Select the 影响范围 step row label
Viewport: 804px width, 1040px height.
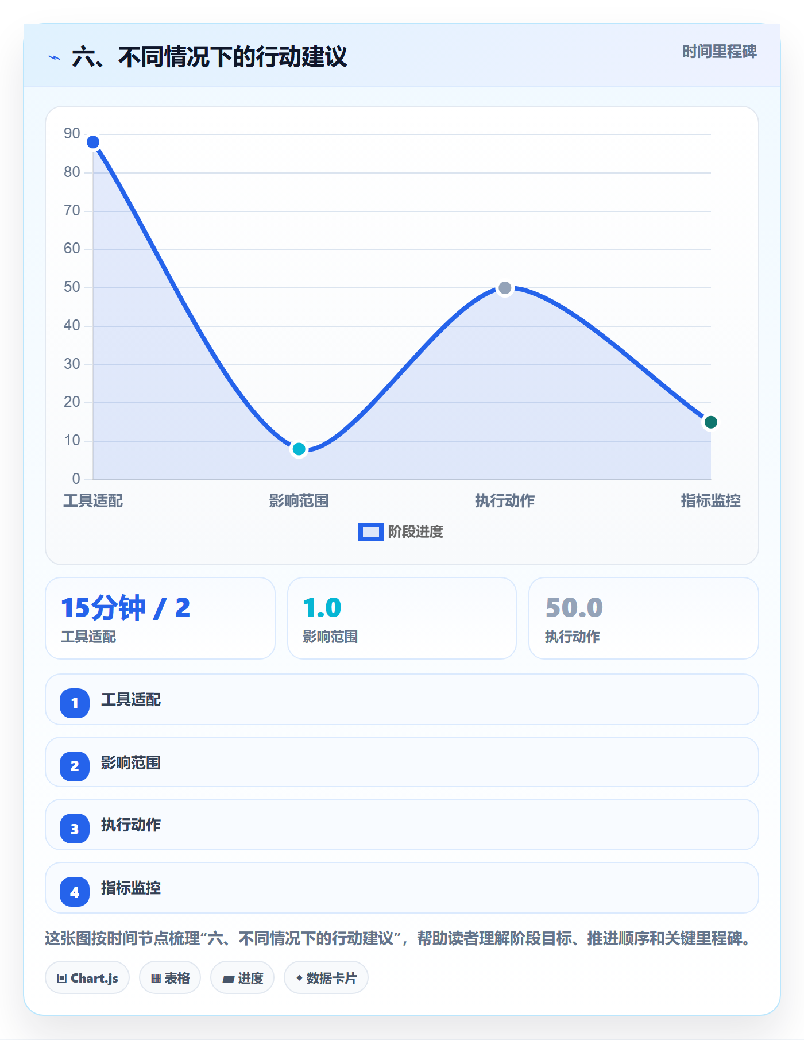[x=131, y=763]
